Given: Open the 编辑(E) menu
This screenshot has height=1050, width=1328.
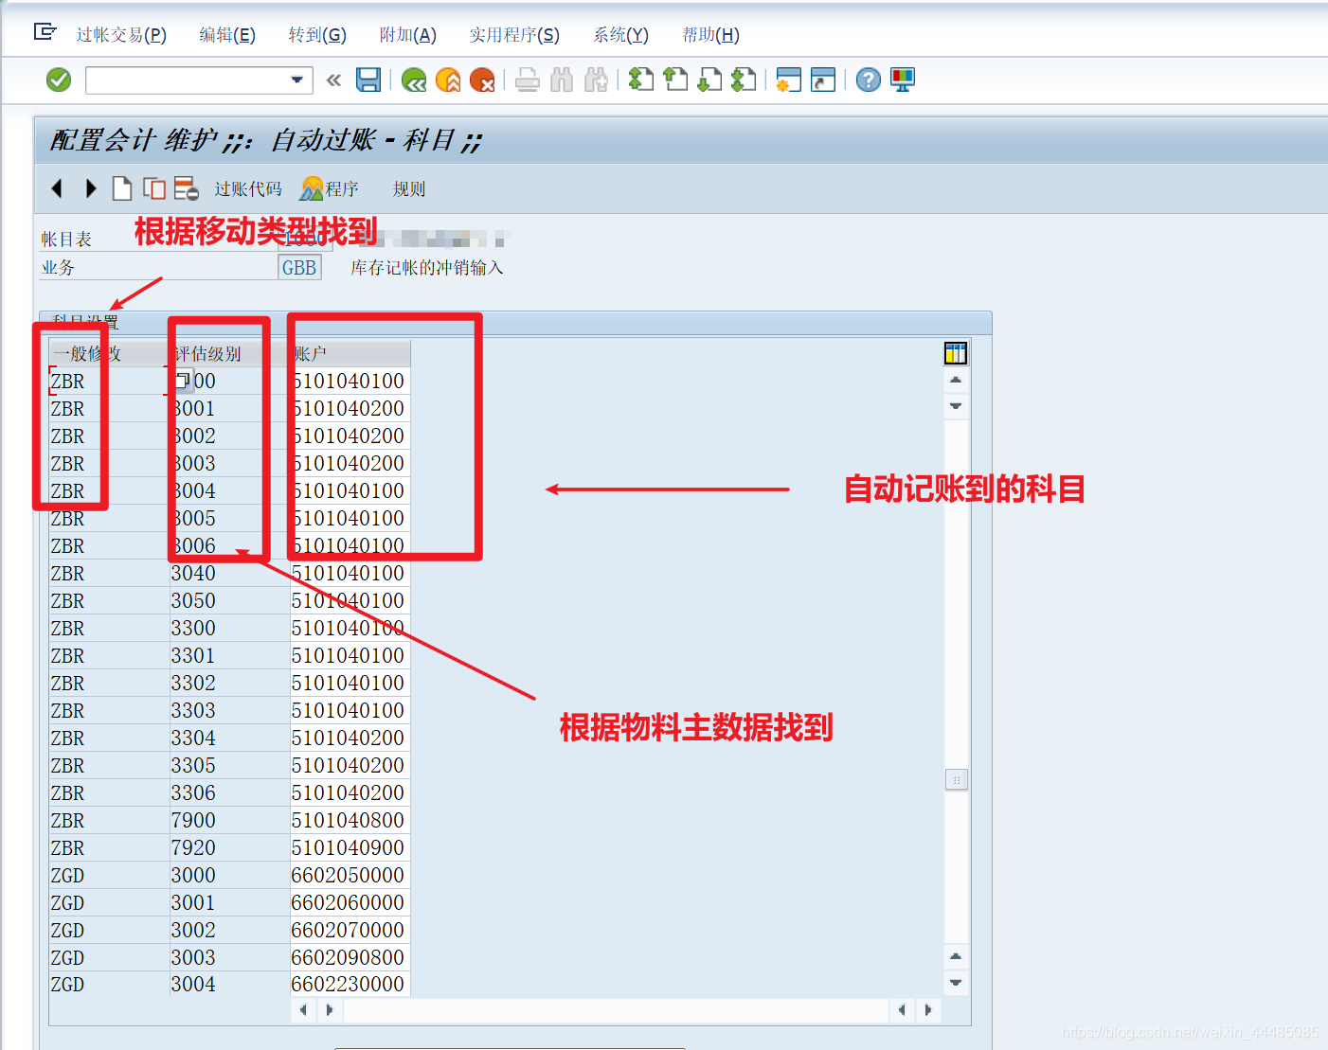Looking at the screenshot, I should pos(227,35).
